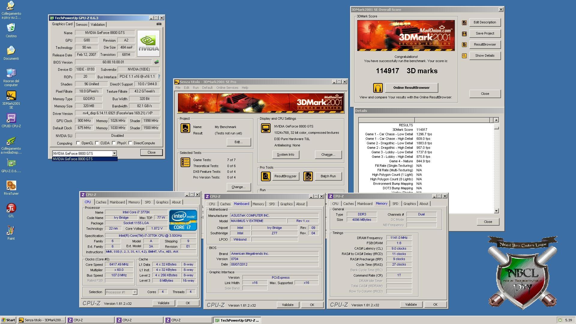Screen dimensions: 576x324
Task: Click the system tray icon near clock
Action: pyautogui.click(x=560, y=320)
